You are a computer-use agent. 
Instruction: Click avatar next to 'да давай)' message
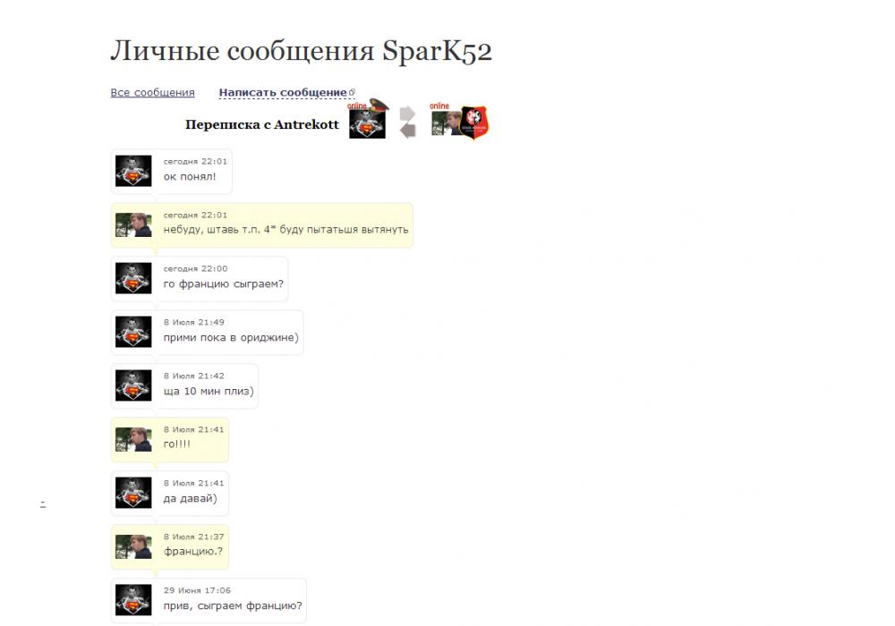point(133,493)
